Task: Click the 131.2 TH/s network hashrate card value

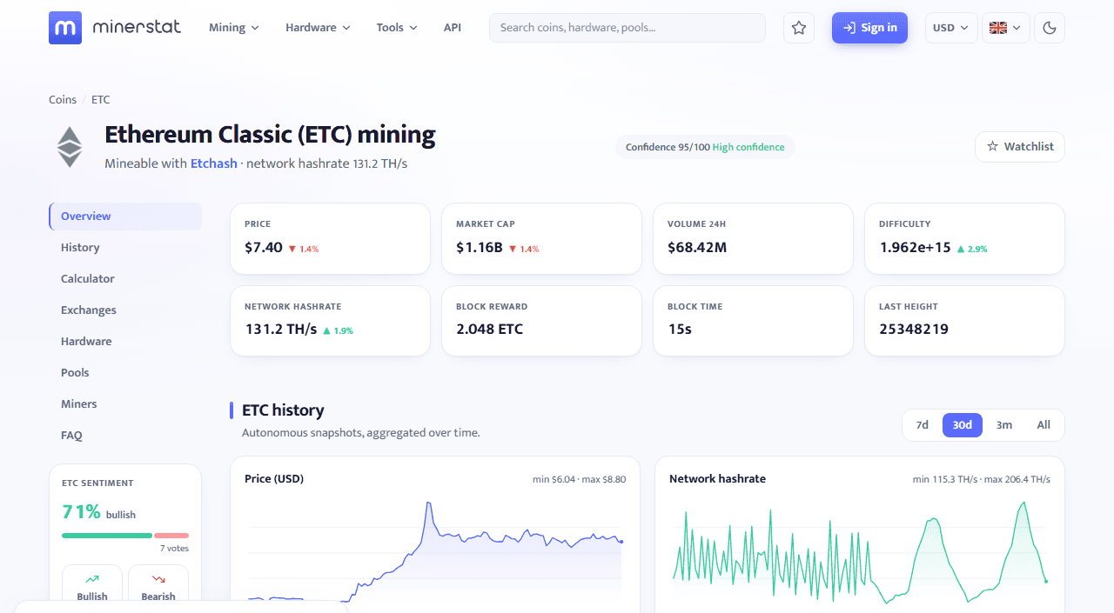Action: coord(281,330)
